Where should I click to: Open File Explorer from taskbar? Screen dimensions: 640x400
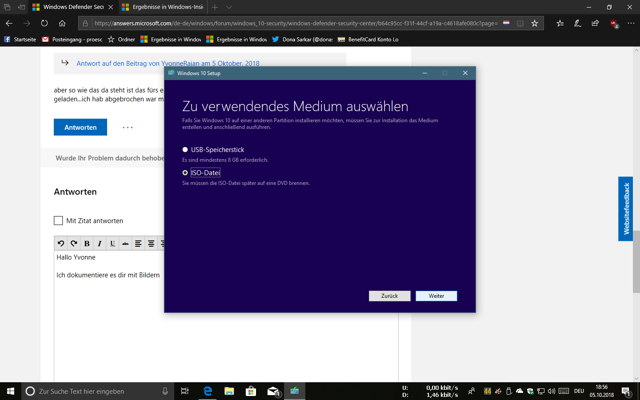click(229, 391)
